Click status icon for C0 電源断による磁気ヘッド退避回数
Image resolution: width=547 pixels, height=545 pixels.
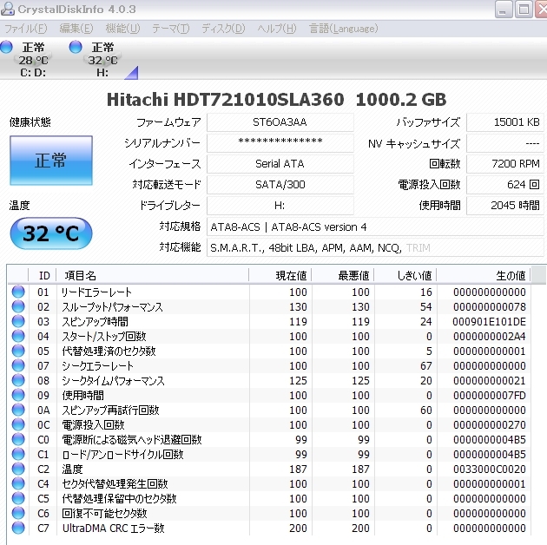tap(18, 439)
